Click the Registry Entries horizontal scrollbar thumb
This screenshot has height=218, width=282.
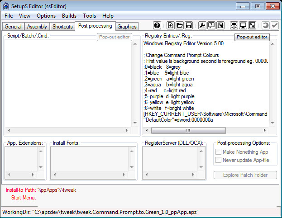tap(188, 130)
